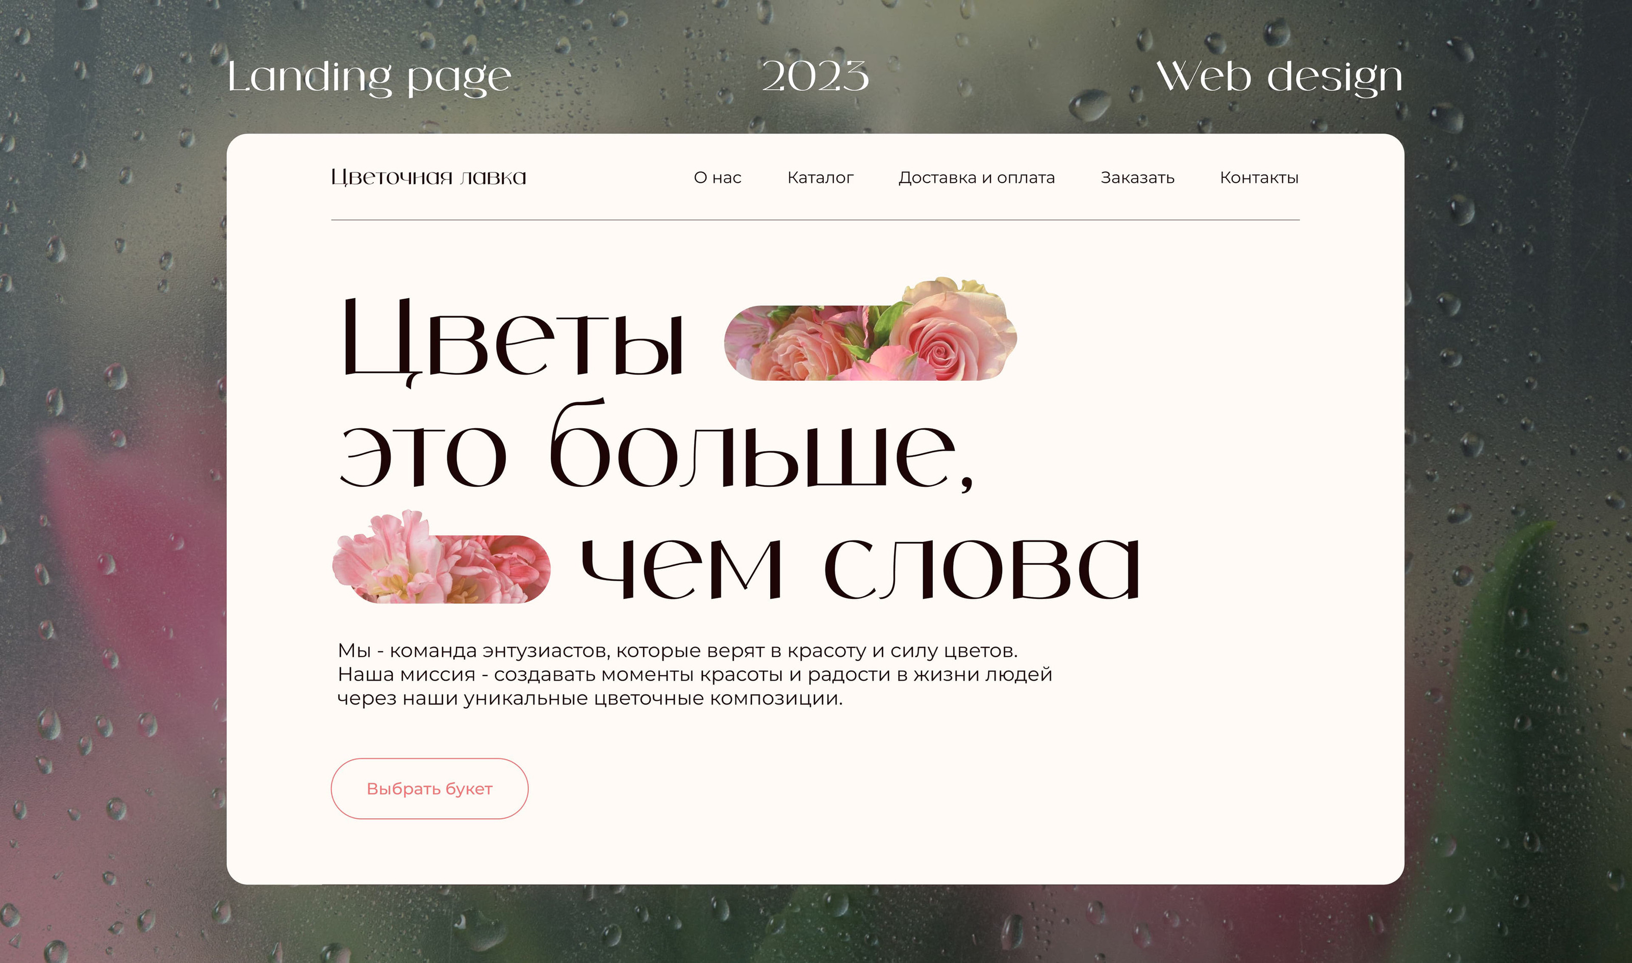Click the Выбрать букет button
The image size is (1632, 963).
click(x=430, y=789)
